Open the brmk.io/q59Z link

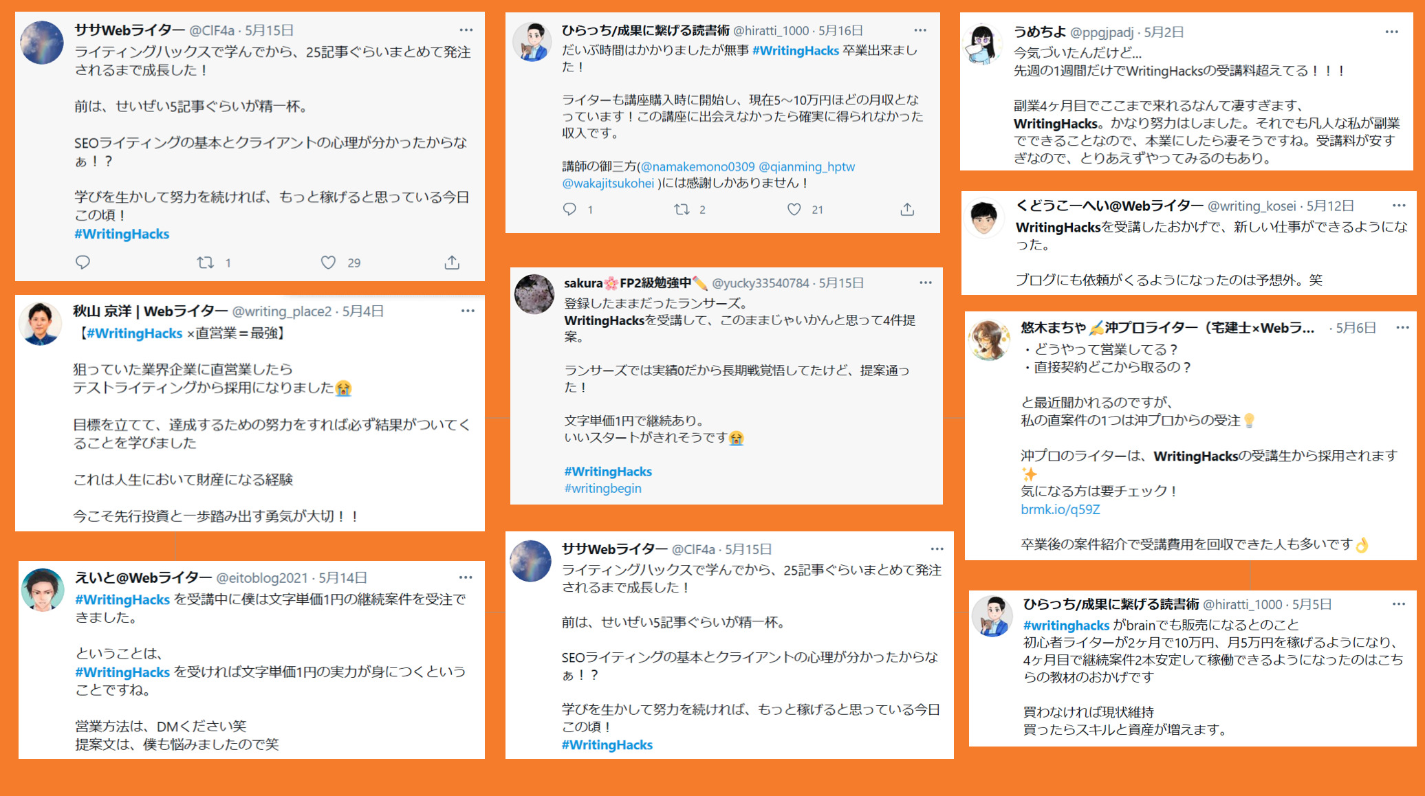point(1060,509)
